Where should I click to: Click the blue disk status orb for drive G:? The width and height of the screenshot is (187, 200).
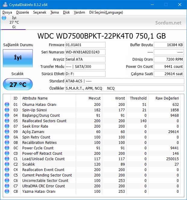pos(4,18)
